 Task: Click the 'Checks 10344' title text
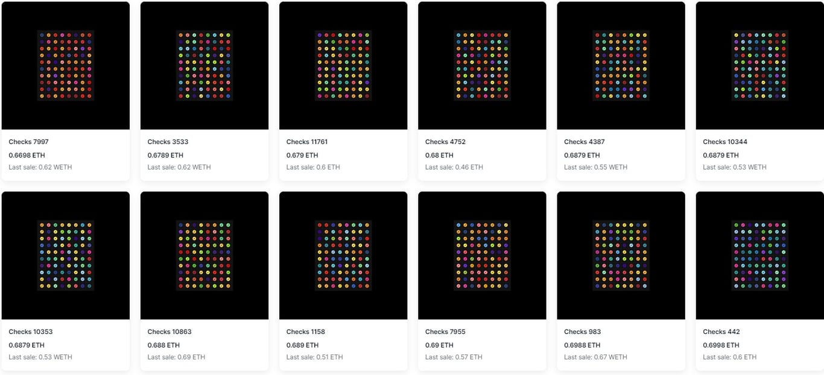pyautogui.click(x=725, y=142)
